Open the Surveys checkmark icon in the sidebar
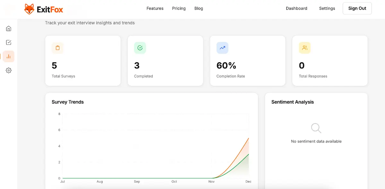The width and height of the screenshot is (385, 189). point(8,42)
